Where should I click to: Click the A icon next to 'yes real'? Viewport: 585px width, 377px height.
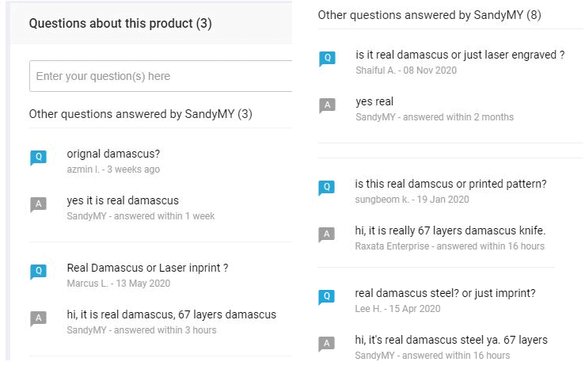(x=327, y=105)
